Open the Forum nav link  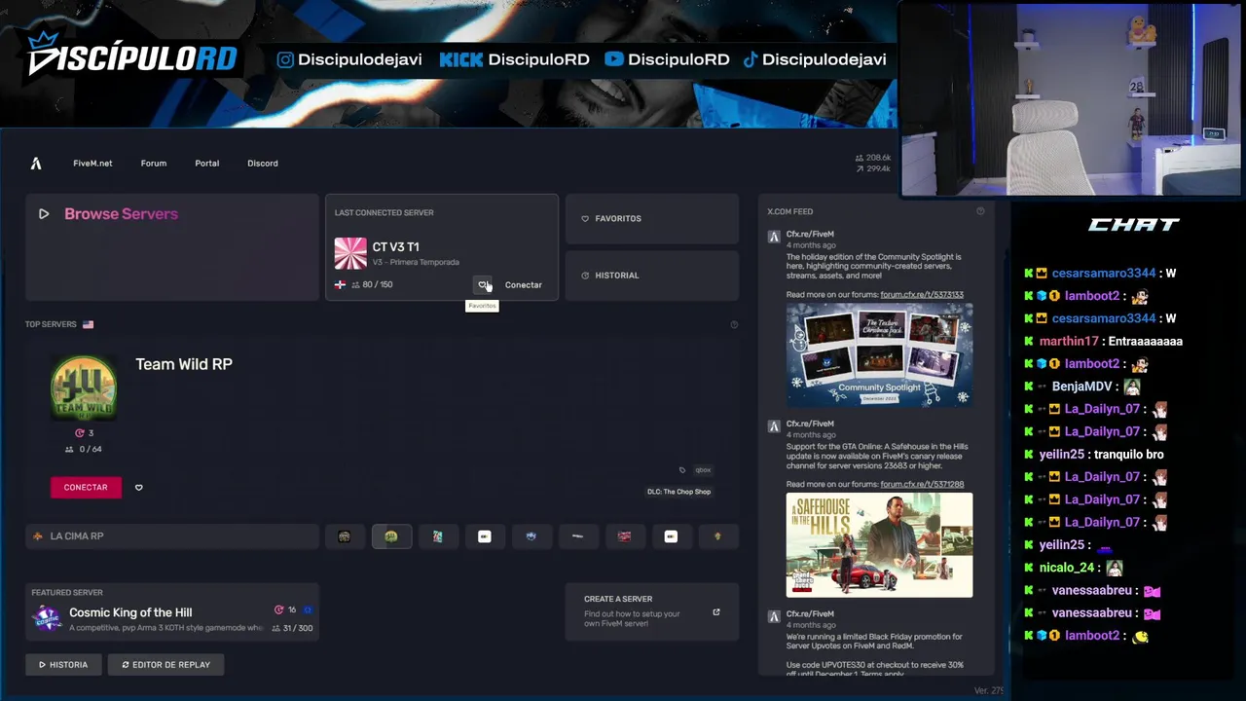[154, 164]
